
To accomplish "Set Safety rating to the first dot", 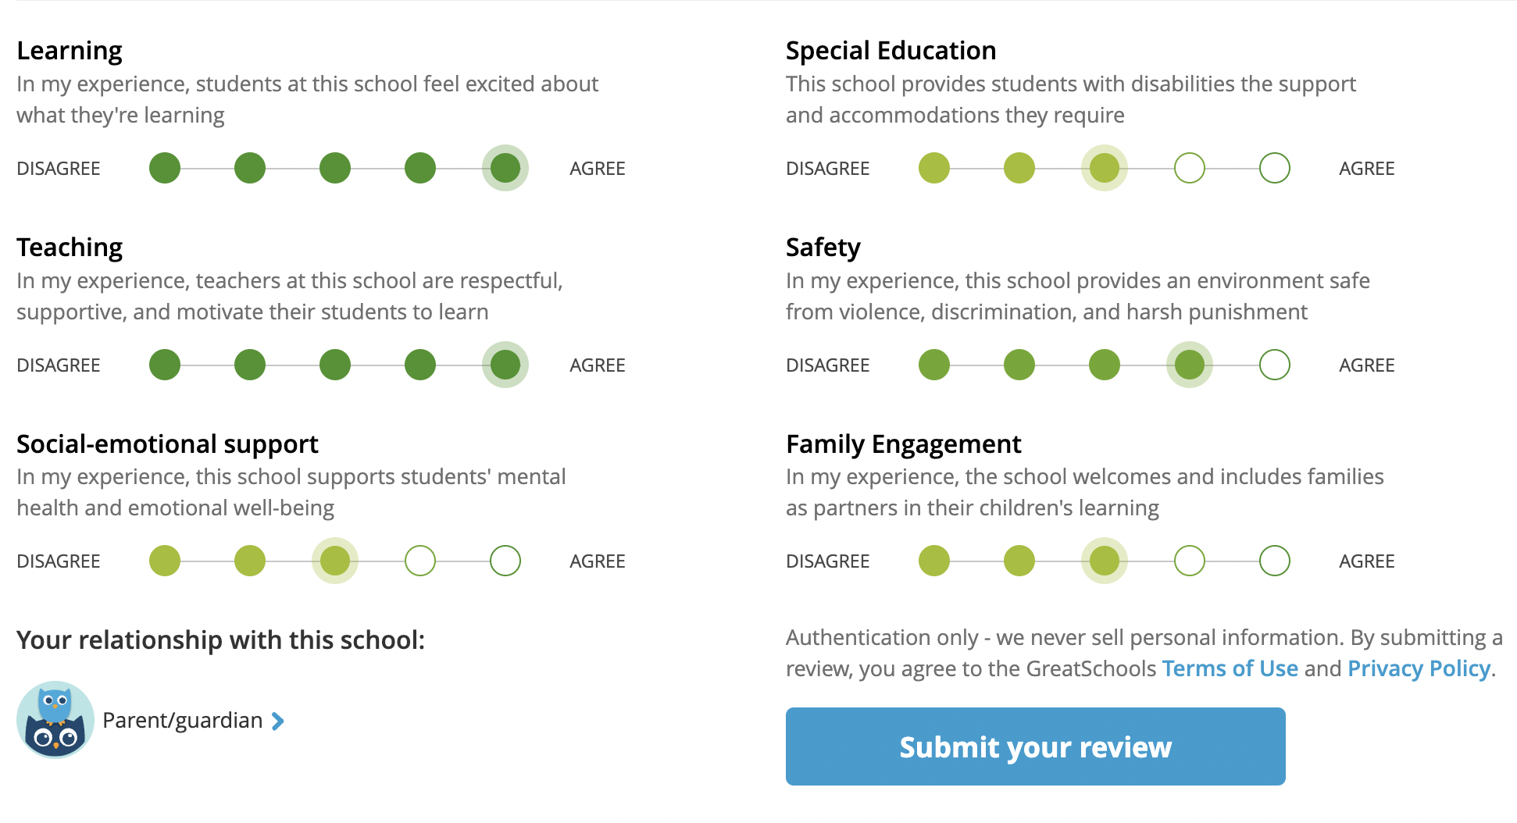I will click(x=934, y=365).
